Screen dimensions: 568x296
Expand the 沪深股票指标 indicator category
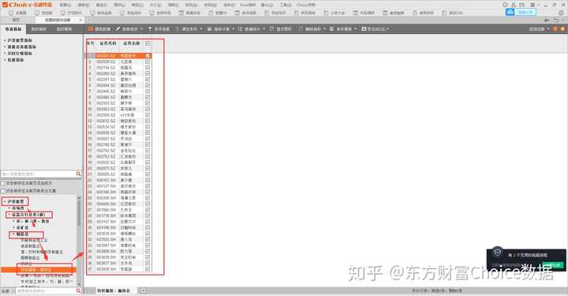[x=5, y=40]
